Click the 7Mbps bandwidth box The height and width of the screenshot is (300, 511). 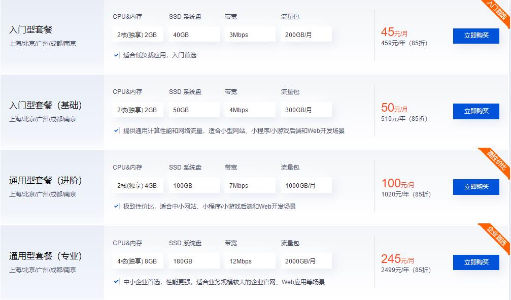250,186
